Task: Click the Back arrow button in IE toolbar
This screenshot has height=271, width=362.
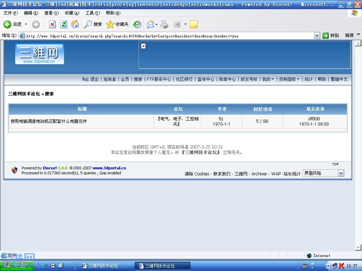Action: pos(7,24)
